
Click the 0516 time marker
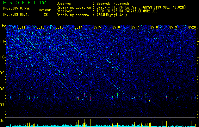pos(116,27)
